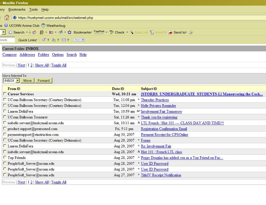Image resolution: width=266 pixels, height=205 pixels.
Task: Click the sort icon beside Subject
Action: [x=155, y=89]
